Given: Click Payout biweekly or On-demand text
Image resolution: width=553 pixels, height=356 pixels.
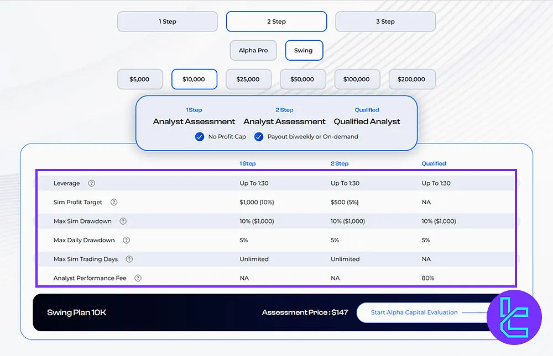Looking at the screenshot, I should tap(313, 137).
